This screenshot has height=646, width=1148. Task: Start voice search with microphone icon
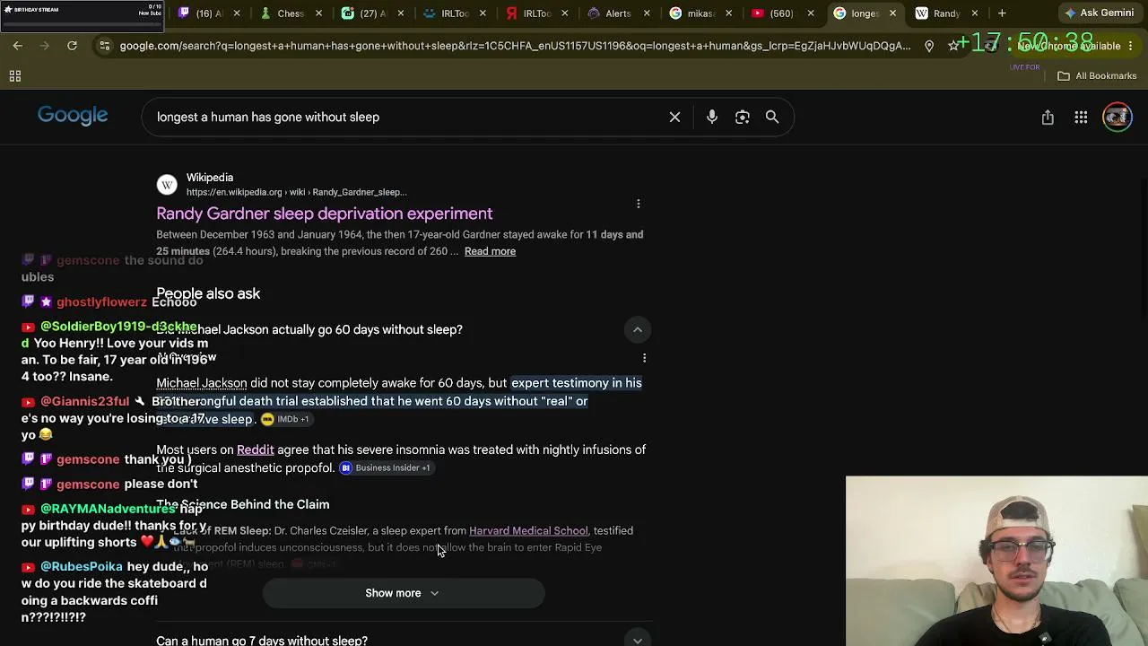click(x=712, y=117)
